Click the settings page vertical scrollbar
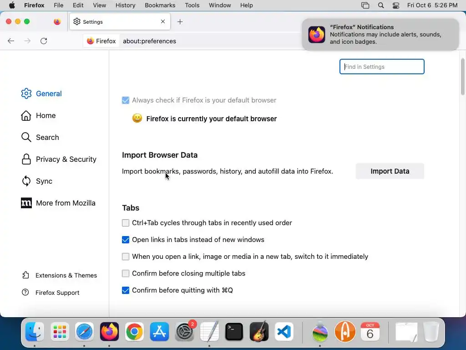The width and height of the screenshot is (466, 350). [462, 77]
